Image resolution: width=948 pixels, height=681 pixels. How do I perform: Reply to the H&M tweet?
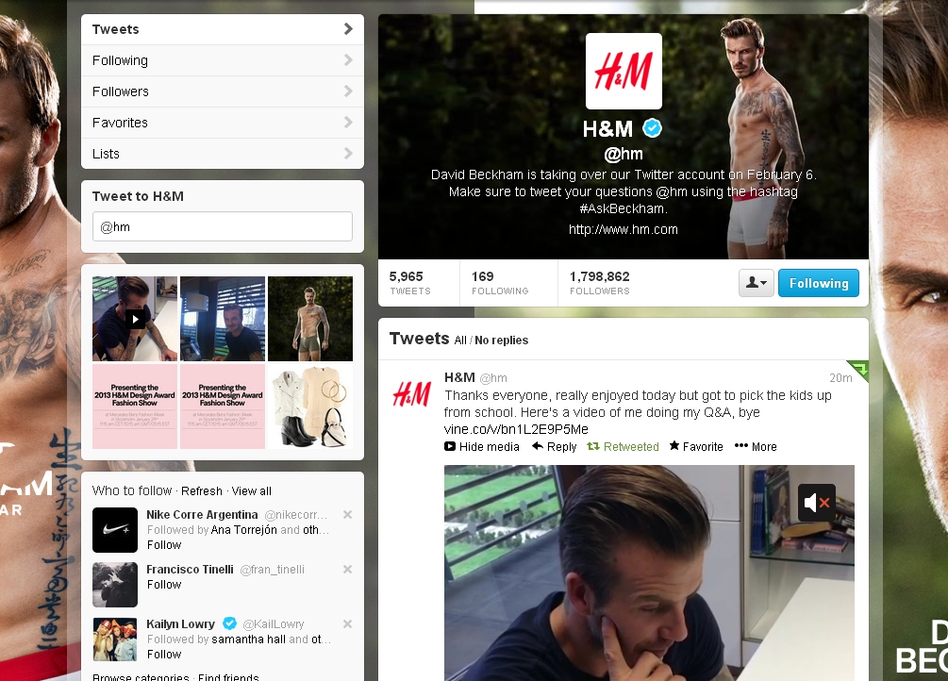tap(555, 447)
